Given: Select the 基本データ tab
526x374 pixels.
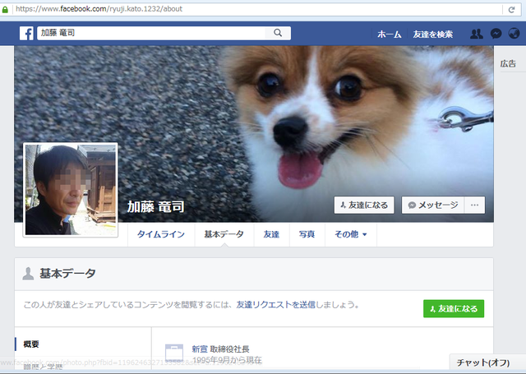Looking at the screenshot, I should pos(224,234).
